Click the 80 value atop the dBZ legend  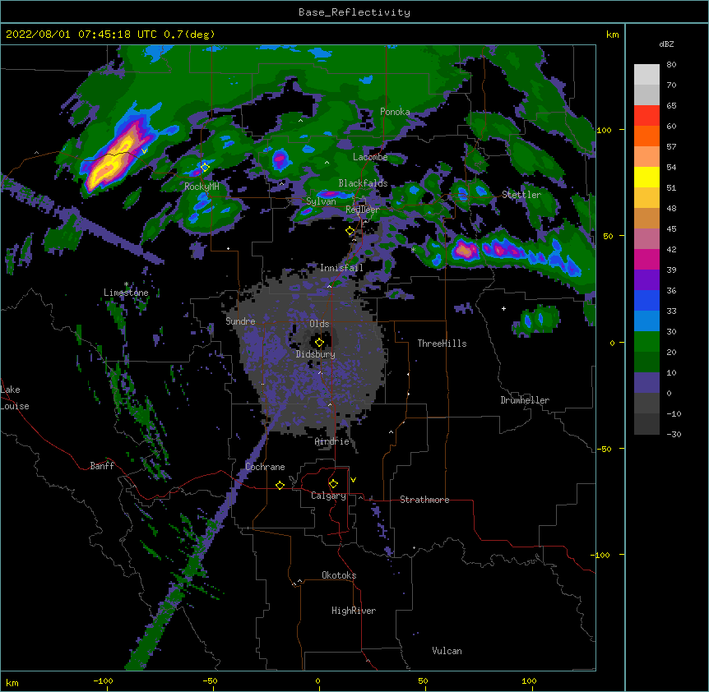point(671,65)
